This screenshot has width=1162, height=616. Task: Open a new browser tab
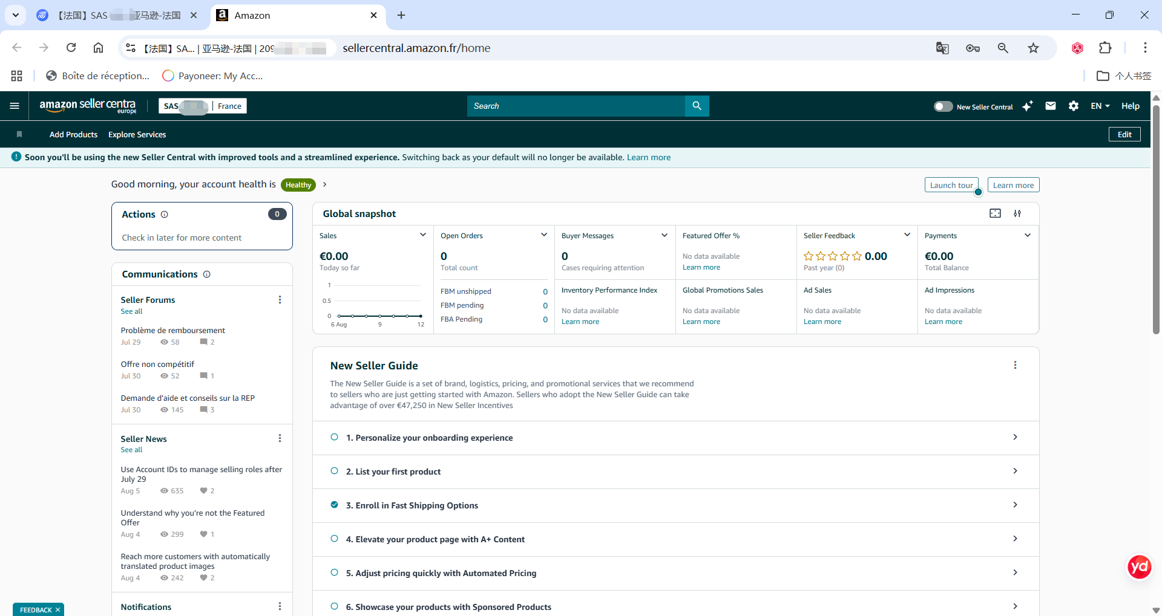point(401,15)
